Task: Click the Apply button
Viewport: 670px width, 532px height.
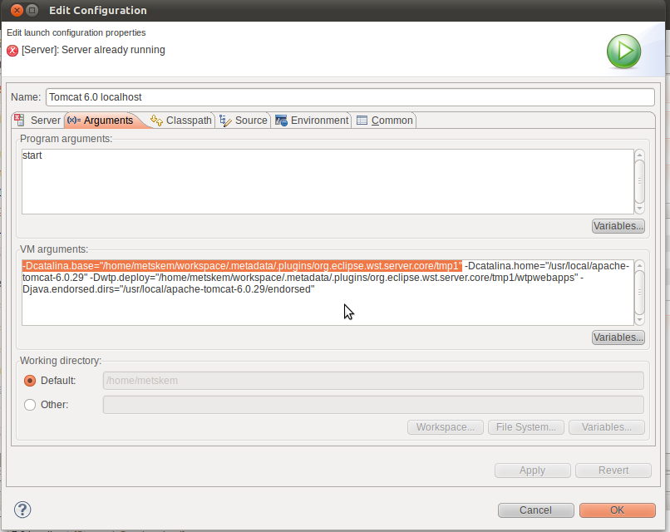Action: pyautogui.click(x=532, y=470)
